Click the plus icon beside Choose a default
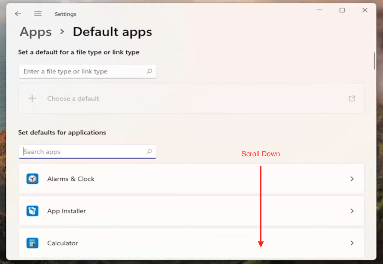 [x=32, y=98]
